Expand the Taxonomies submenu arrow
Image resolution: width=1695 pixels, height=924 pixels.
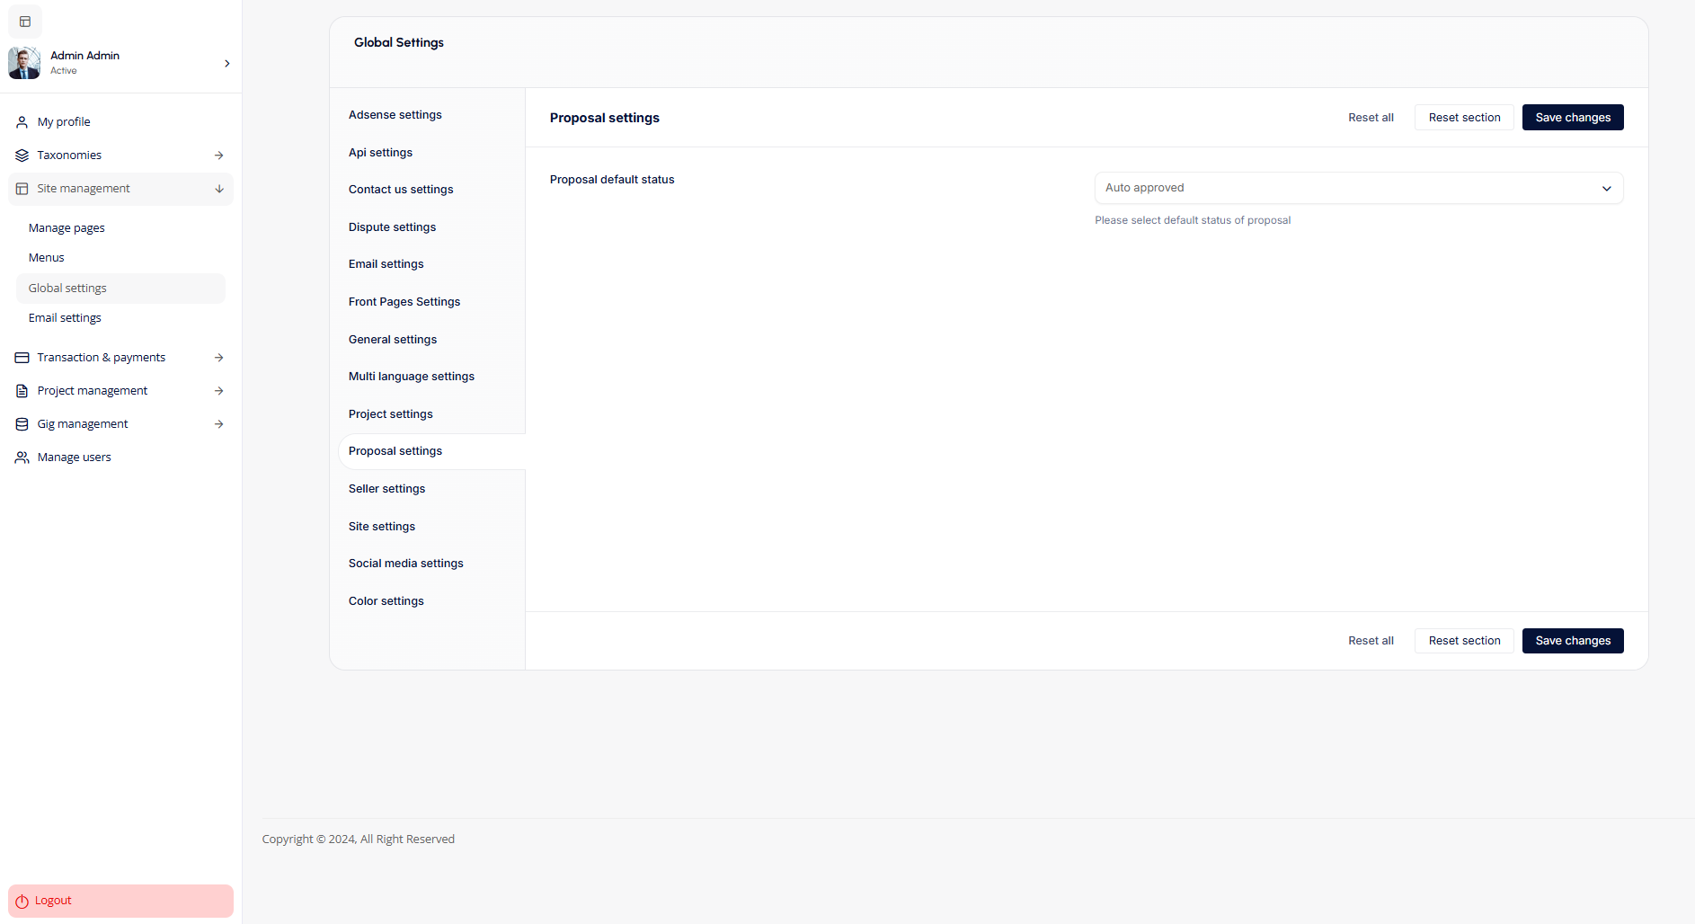219,155
